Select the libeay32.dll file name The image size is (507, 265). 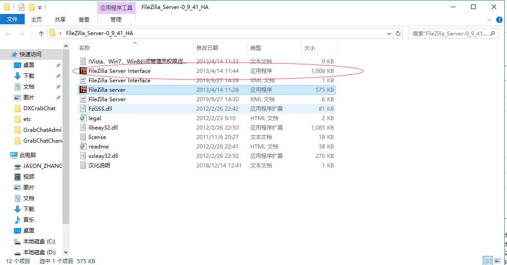click(x=103, y=127)
